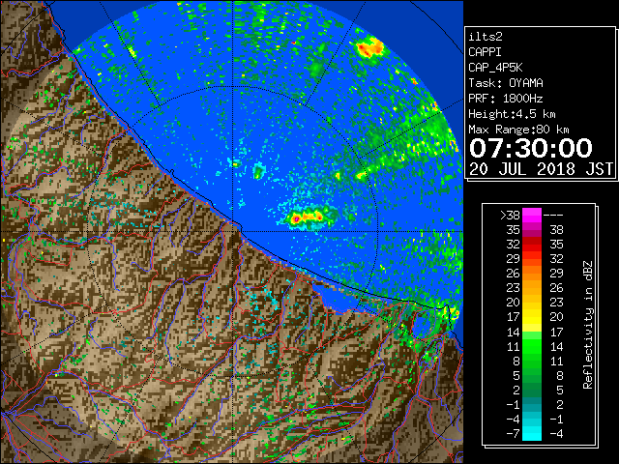Click the 'ilts2' label in info box
This screenshot has height=464, width=619.
click(486, 37)
